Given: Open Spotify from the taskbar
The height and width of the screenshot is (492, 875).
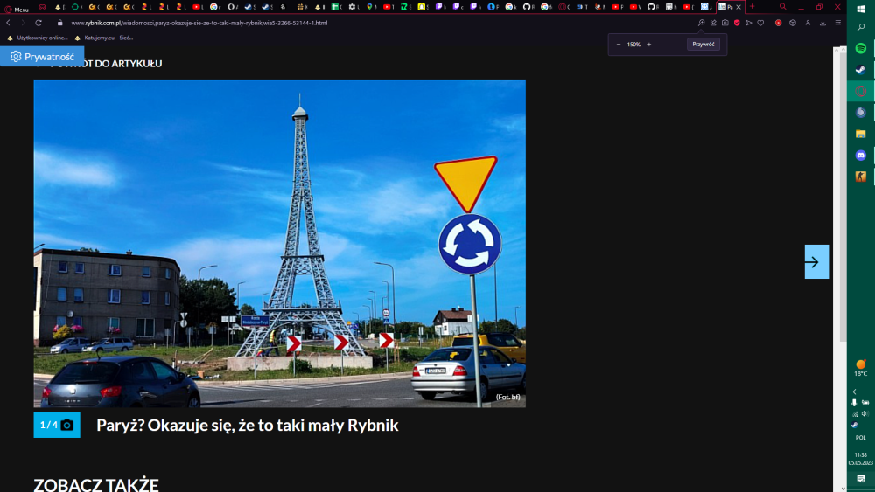Looking at the screenshot, I should 860,48.
